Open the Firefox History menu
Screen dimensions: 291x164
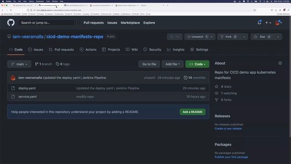pos(31,1)
